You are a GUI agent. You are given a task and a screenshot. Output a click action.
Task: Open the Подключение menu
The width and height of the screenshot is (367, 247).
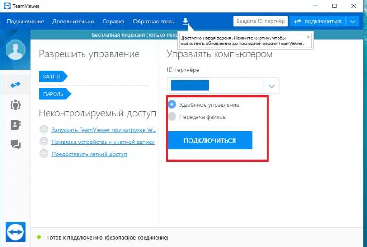click(25, 22)
